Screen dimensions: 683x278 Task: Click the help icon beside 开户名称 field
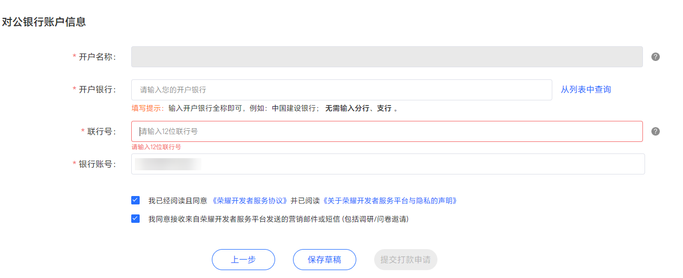coord(656,57)
